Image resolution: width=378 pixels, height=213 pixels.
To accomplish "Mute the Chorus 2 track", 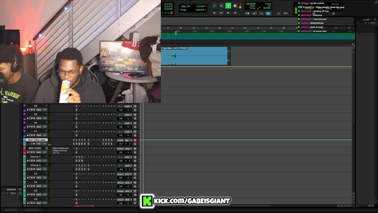I will (x=34, y=169).
